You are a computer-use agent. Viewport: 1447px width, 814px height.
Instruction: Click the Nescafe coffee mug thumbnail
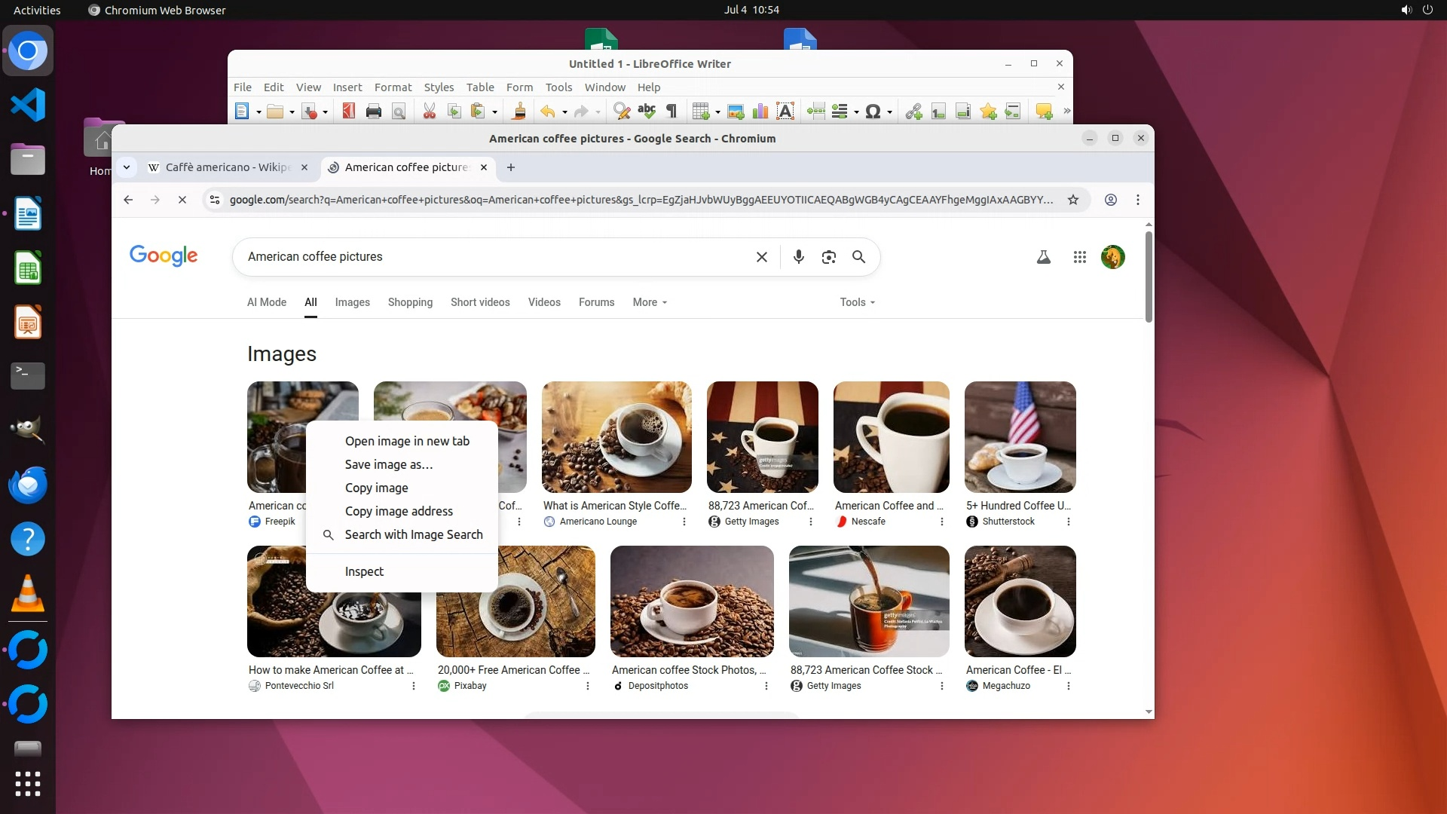891,437
